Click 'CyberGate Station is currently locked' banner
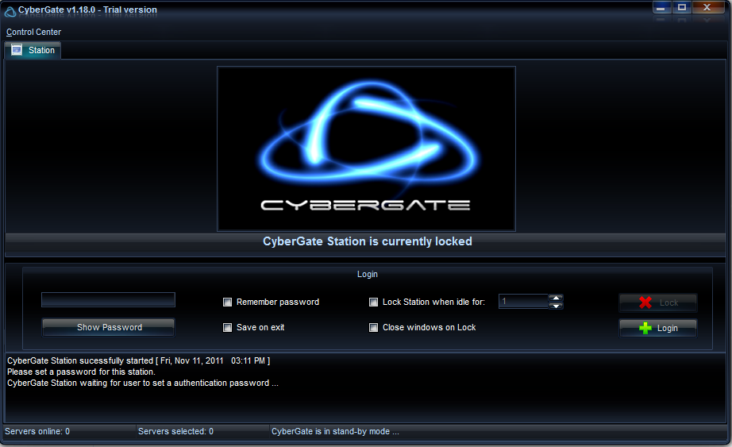Screen dimensions: 732x447 [368, 241]
